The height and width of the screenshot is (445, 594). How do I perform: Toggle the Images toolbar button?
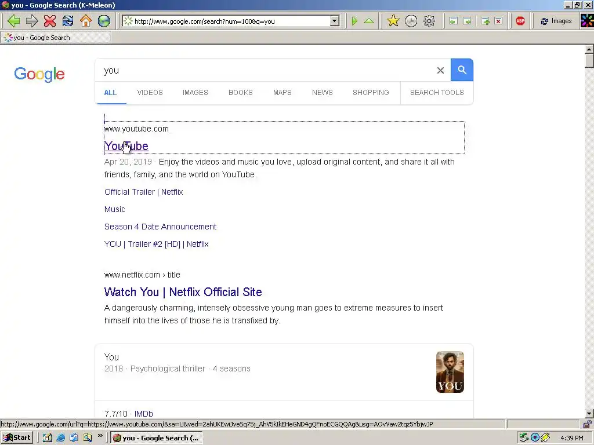pyautogui.click(x=556, y=21)
